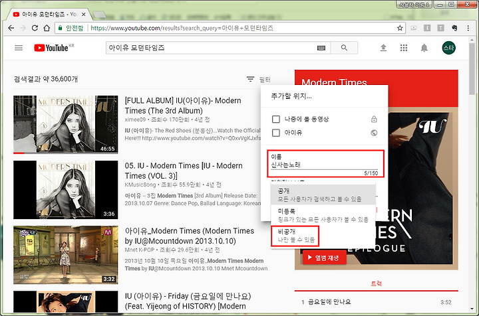The width and height of the screenshot is (479, 316).
Task: Go back in browser history
Action: pos(11,28)
